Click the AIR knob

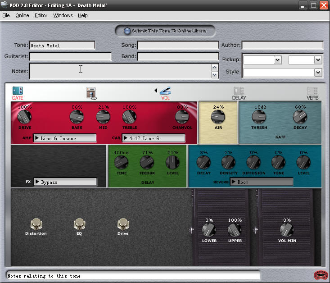click(x=218, y=117)
